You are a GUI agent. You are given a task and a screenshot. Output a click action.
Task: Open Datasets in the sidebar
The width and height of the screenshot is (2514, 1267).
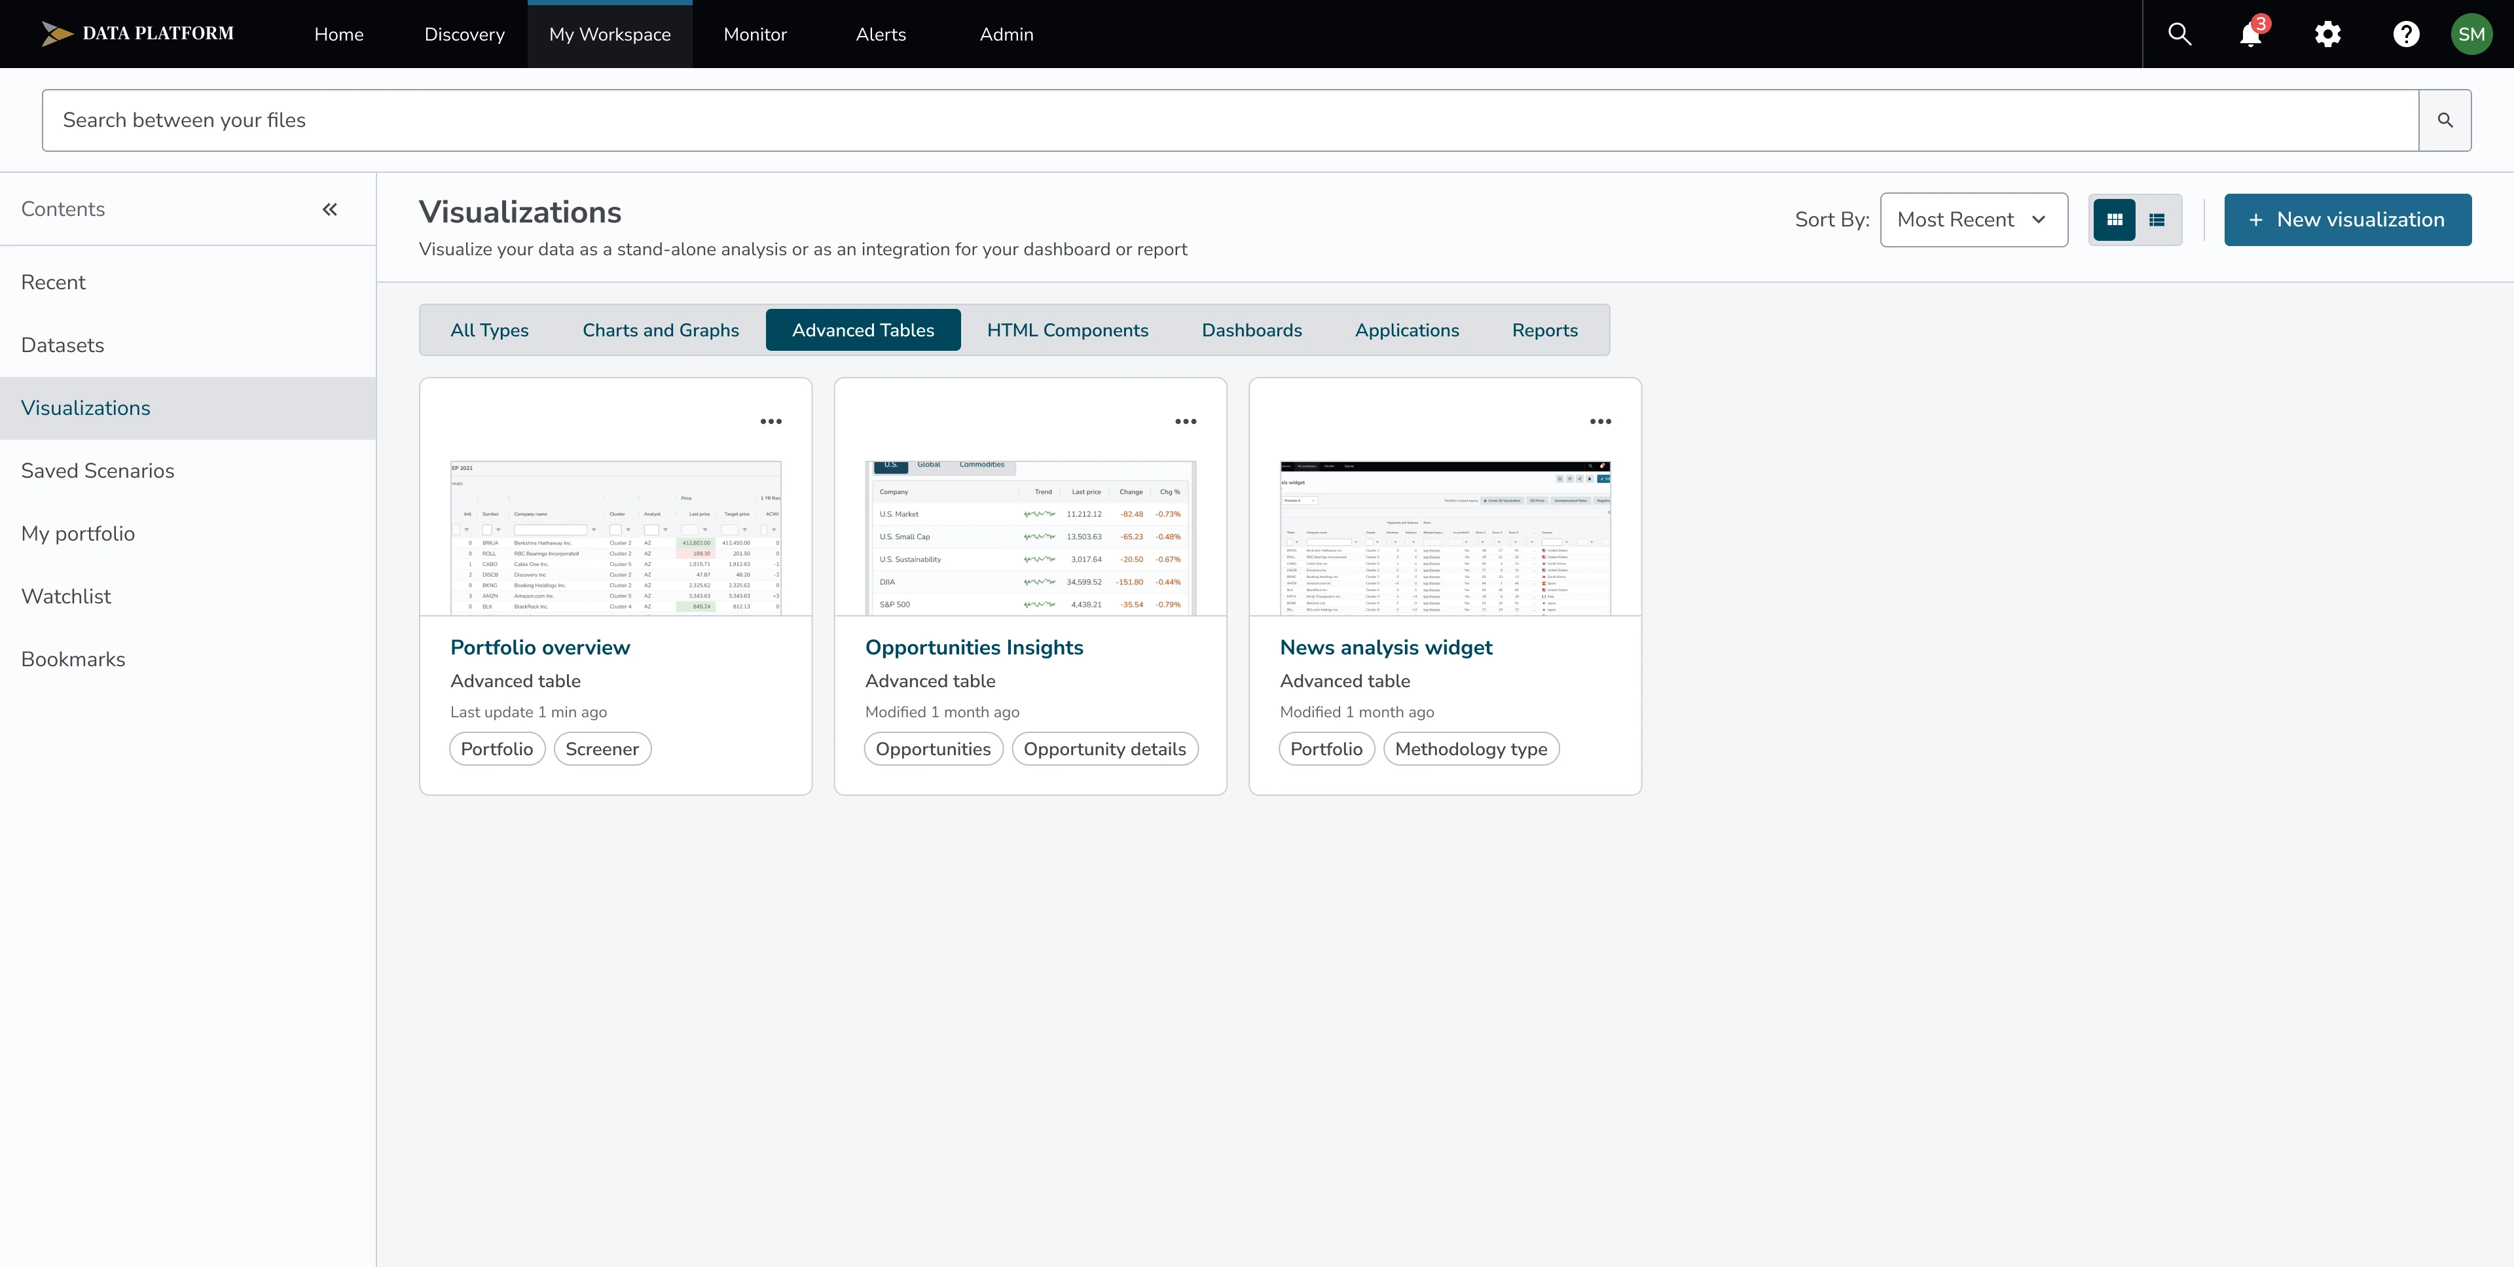(187, 346)
